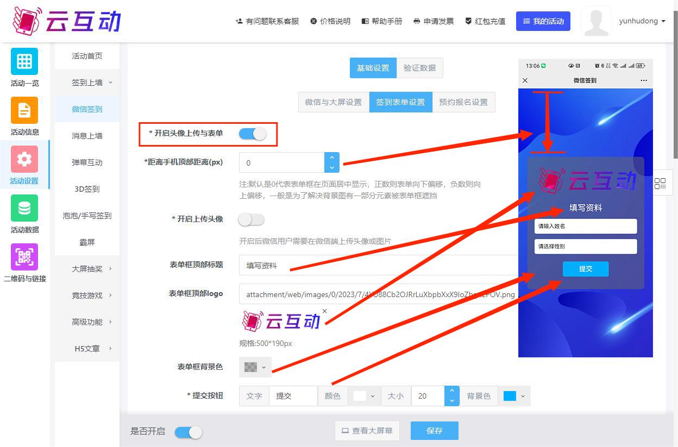Open the 活动信息 document icon

pyautogui.click(x=24, y=110)
